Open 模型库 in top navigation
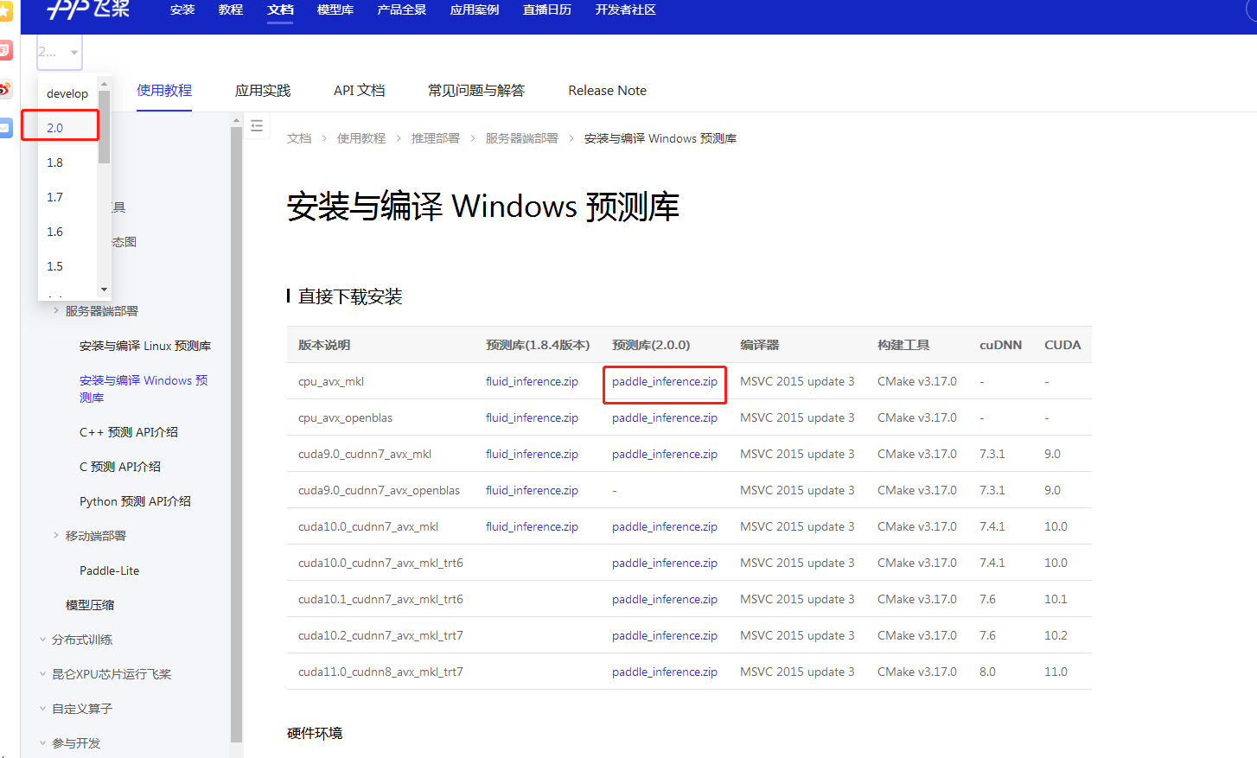1257x758 pixels. pos(335,10)
